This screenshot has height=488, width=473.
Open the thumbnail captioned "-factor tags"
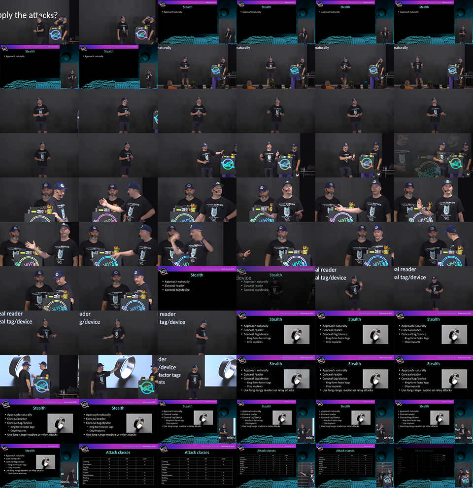pos(197,377)
